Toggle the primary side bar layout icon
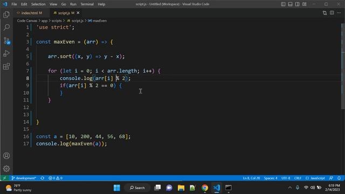 click(x=283, y=4)
